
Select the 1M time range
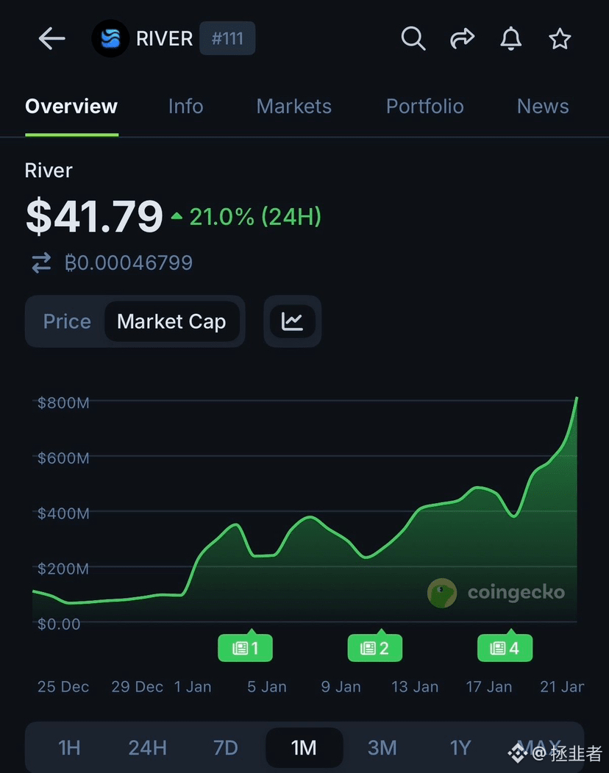pyautogui.click(x=304, y=748)
